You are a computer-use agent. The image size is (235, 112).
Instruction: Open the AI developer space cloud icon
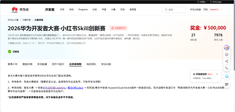(226, 76)
